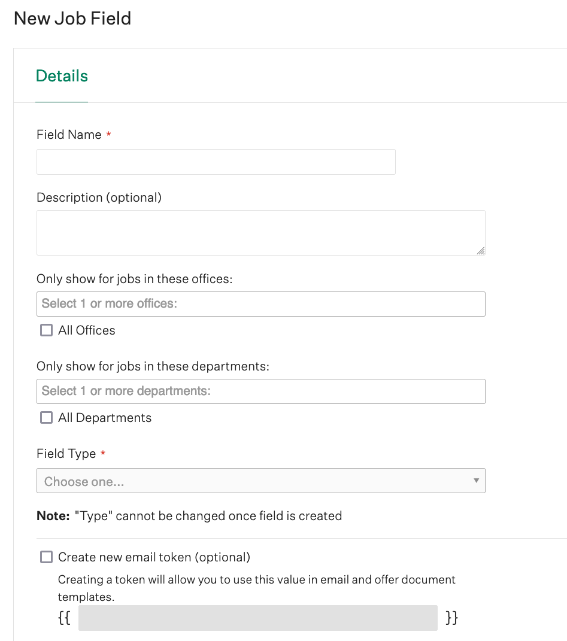
Task: Open the Select 1 or more departments picker
Action: [x=261, y=391]
